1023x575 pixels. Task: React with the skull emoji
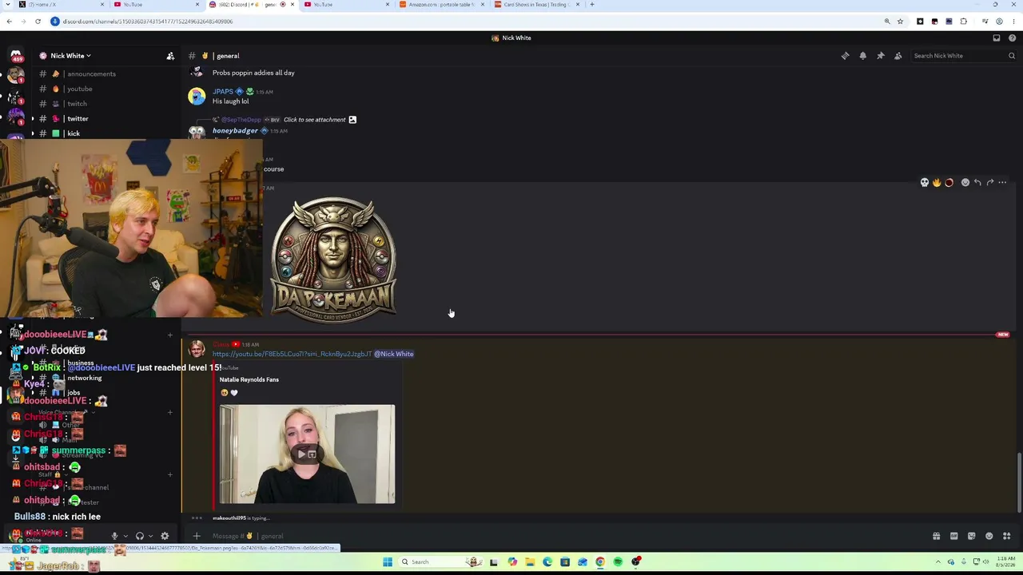(925, 183)
